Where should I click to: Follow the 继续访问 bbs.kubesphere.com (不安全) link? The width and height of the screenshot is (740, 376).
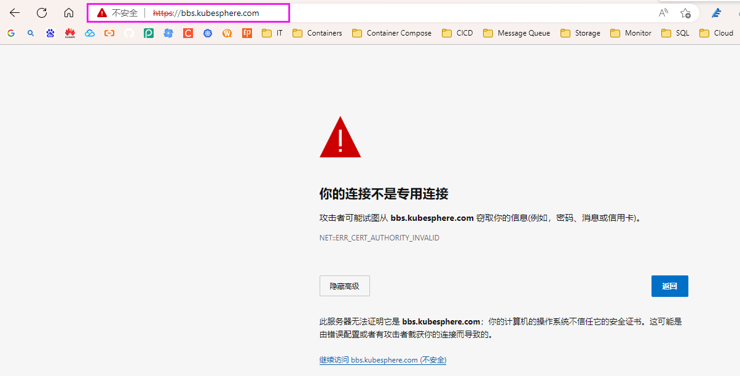383,360
